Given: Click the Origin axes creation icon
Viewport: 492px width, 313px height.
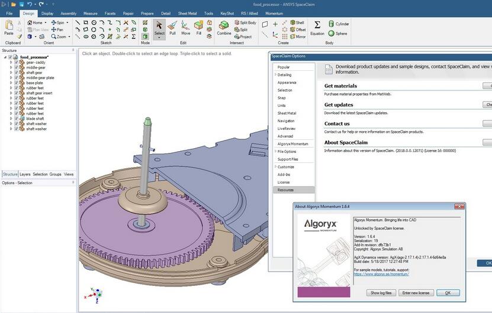Looking at the screenshot, I should [x=275, y=34].
